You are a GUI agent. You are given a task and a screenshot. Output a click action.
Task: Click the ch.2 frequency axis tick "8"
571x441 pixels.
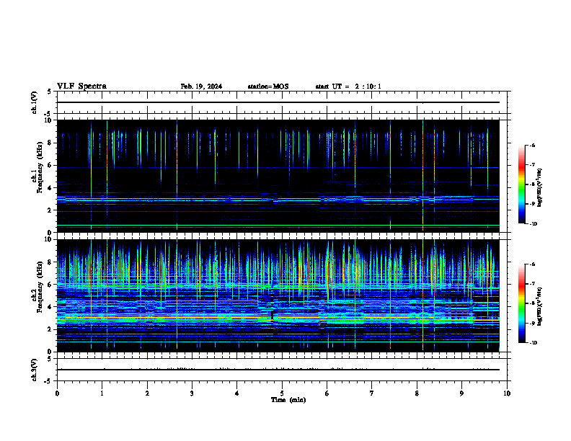pos(50,262)
